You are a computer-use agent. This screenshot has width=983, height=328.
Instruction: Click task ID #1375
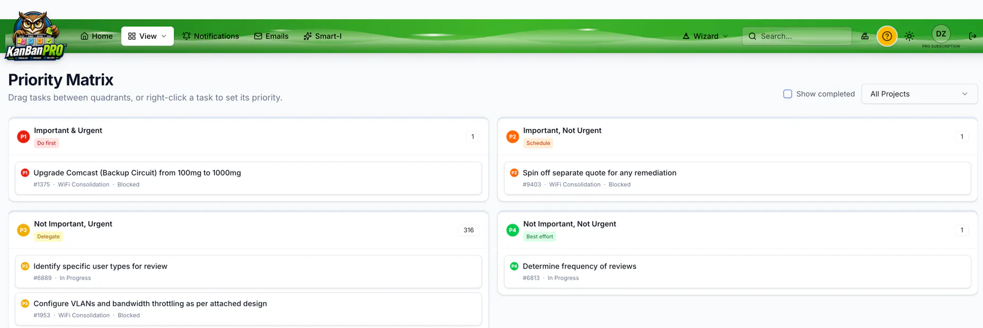pos(41,184)
